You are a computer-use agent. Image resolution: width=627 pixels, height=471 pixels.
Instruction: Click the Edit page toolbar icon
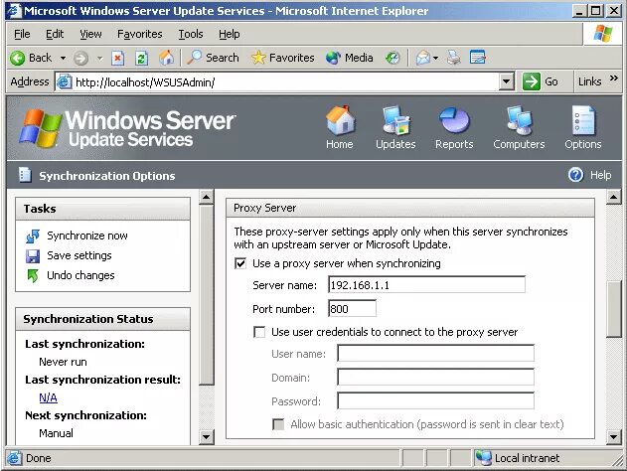tap(477, 58)
